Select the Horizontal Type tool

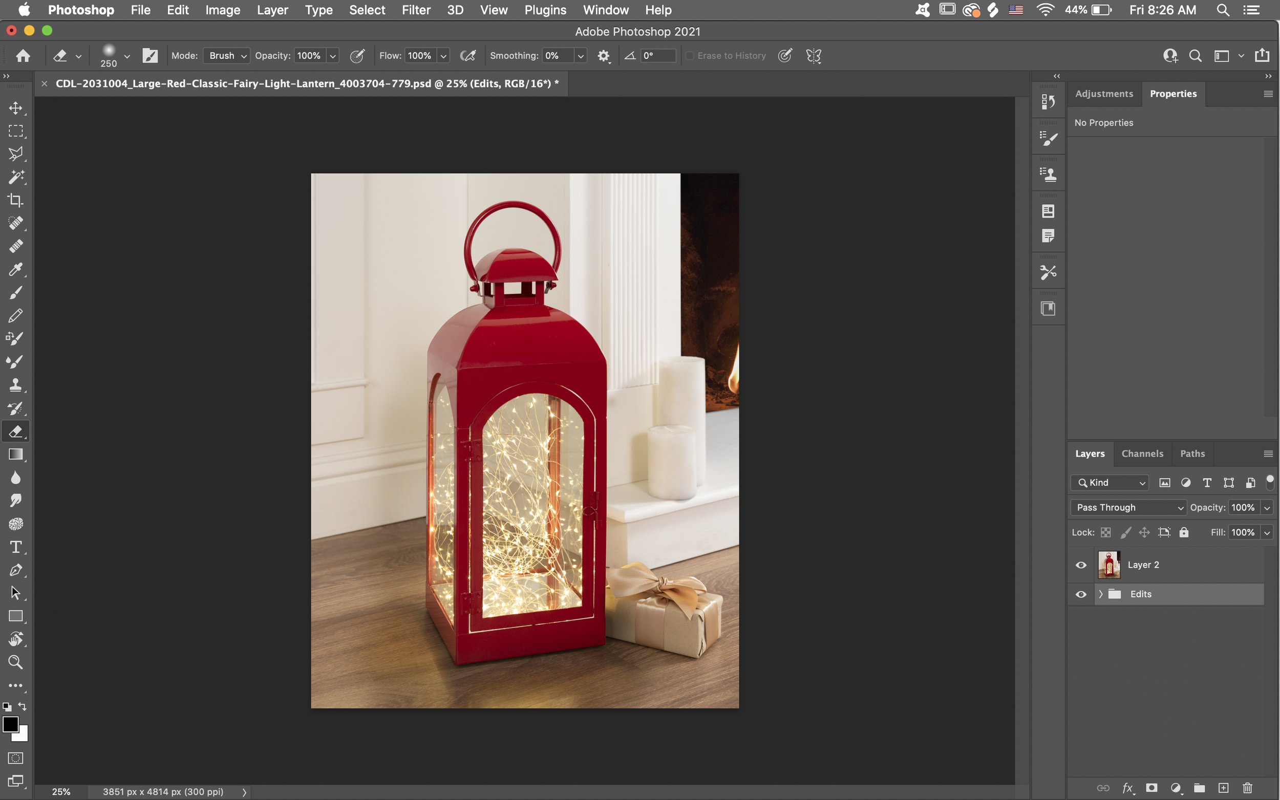coord(15,547)
